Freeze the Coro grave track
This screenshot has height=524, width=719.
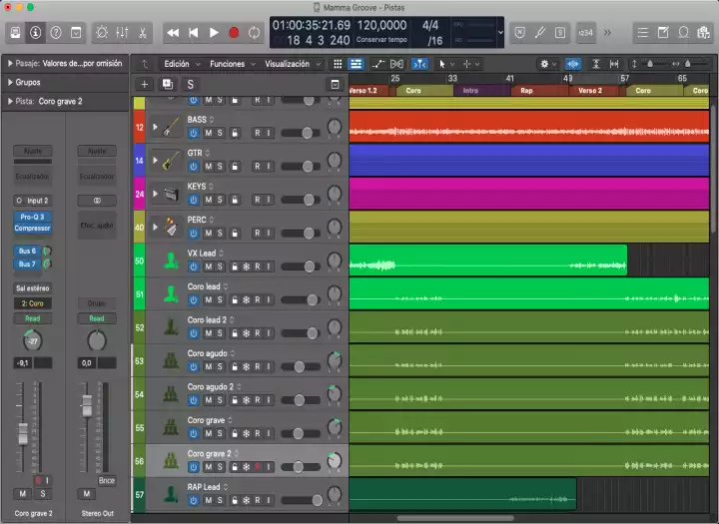[x=247, y=434]
